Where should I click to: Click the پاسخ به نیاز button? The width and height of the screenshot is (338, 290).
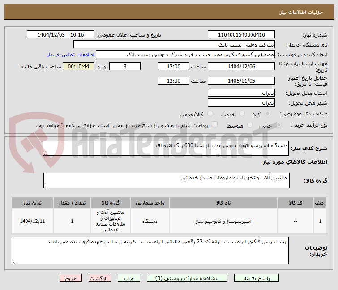pyautogui.click(x=257, y=278)
